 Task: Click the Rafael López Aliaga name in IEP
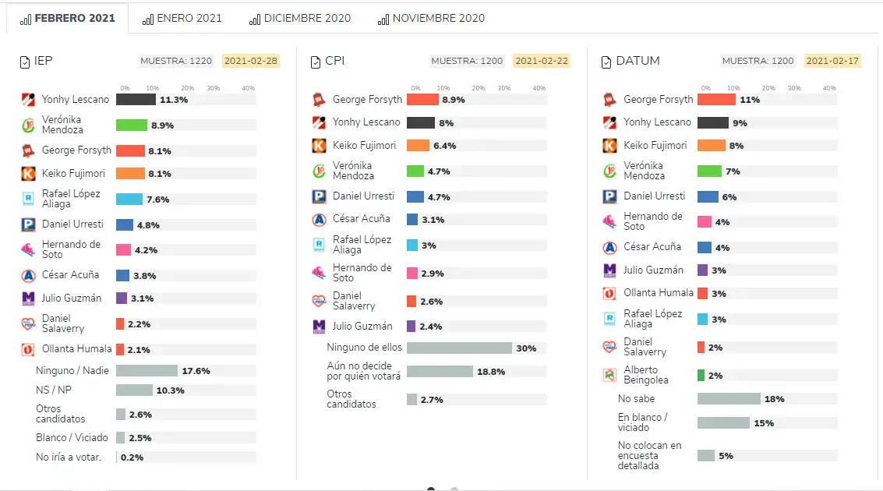point(71,199)
